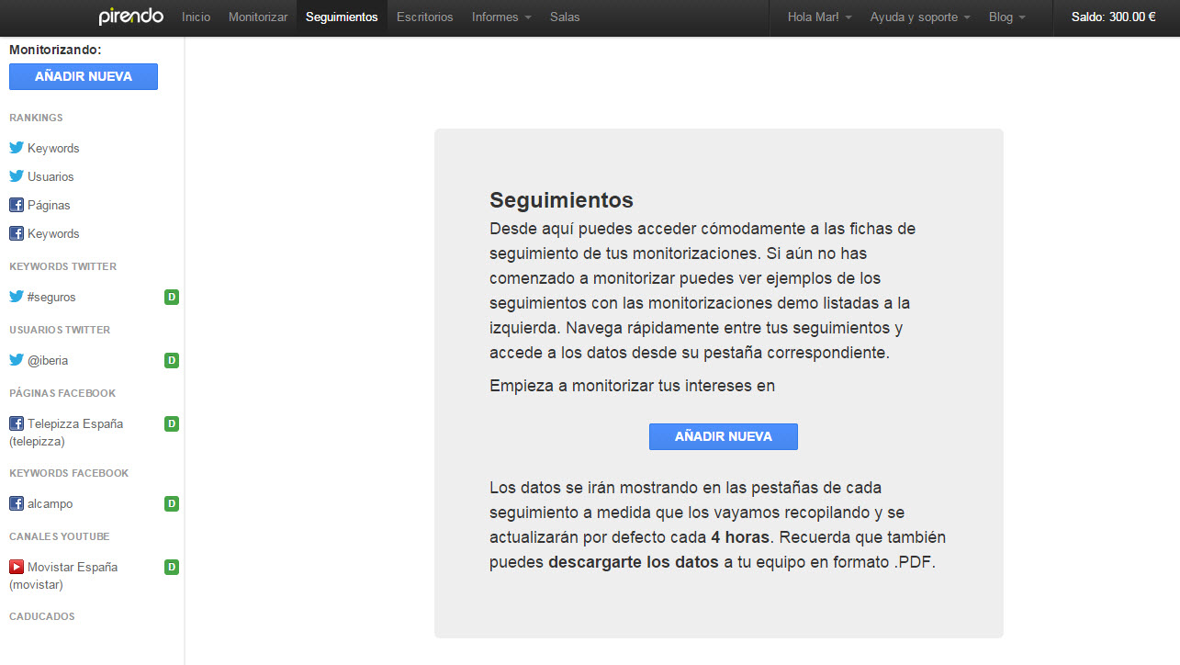Click the Twitter icon beside Usuarios ranking
This screenshot has height=665, width=1180.
coord(16,176)
